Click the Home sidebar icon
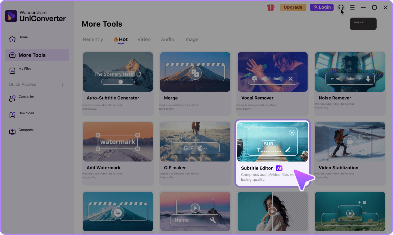The image size is (393, 235). click(12, 39)
